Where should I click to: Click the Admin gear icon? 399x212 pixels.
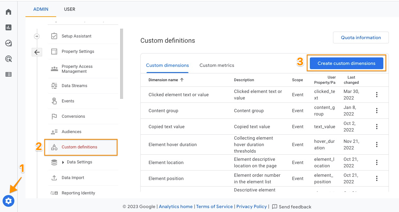(8, 201)
